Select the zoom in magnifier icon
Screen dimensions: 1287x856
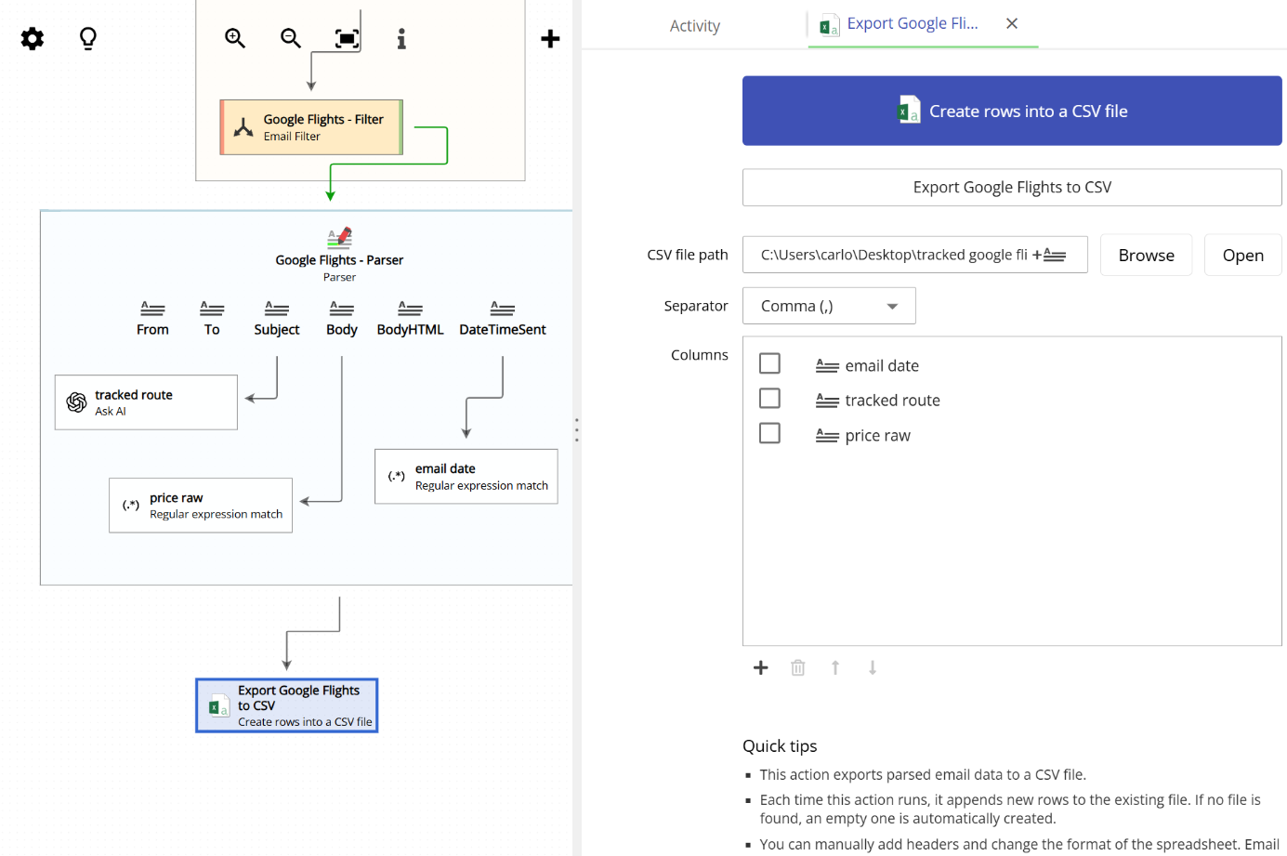coord(235,38)
